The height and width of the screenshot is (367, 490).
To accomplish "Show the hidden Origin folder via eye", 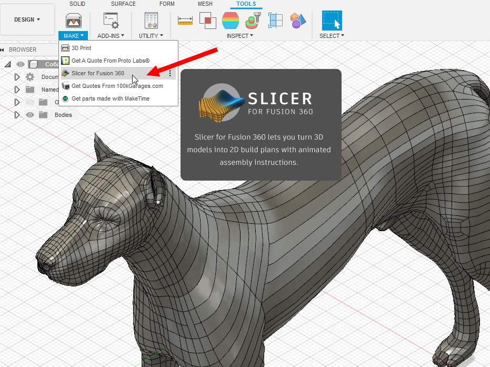I will coord(30,102).
